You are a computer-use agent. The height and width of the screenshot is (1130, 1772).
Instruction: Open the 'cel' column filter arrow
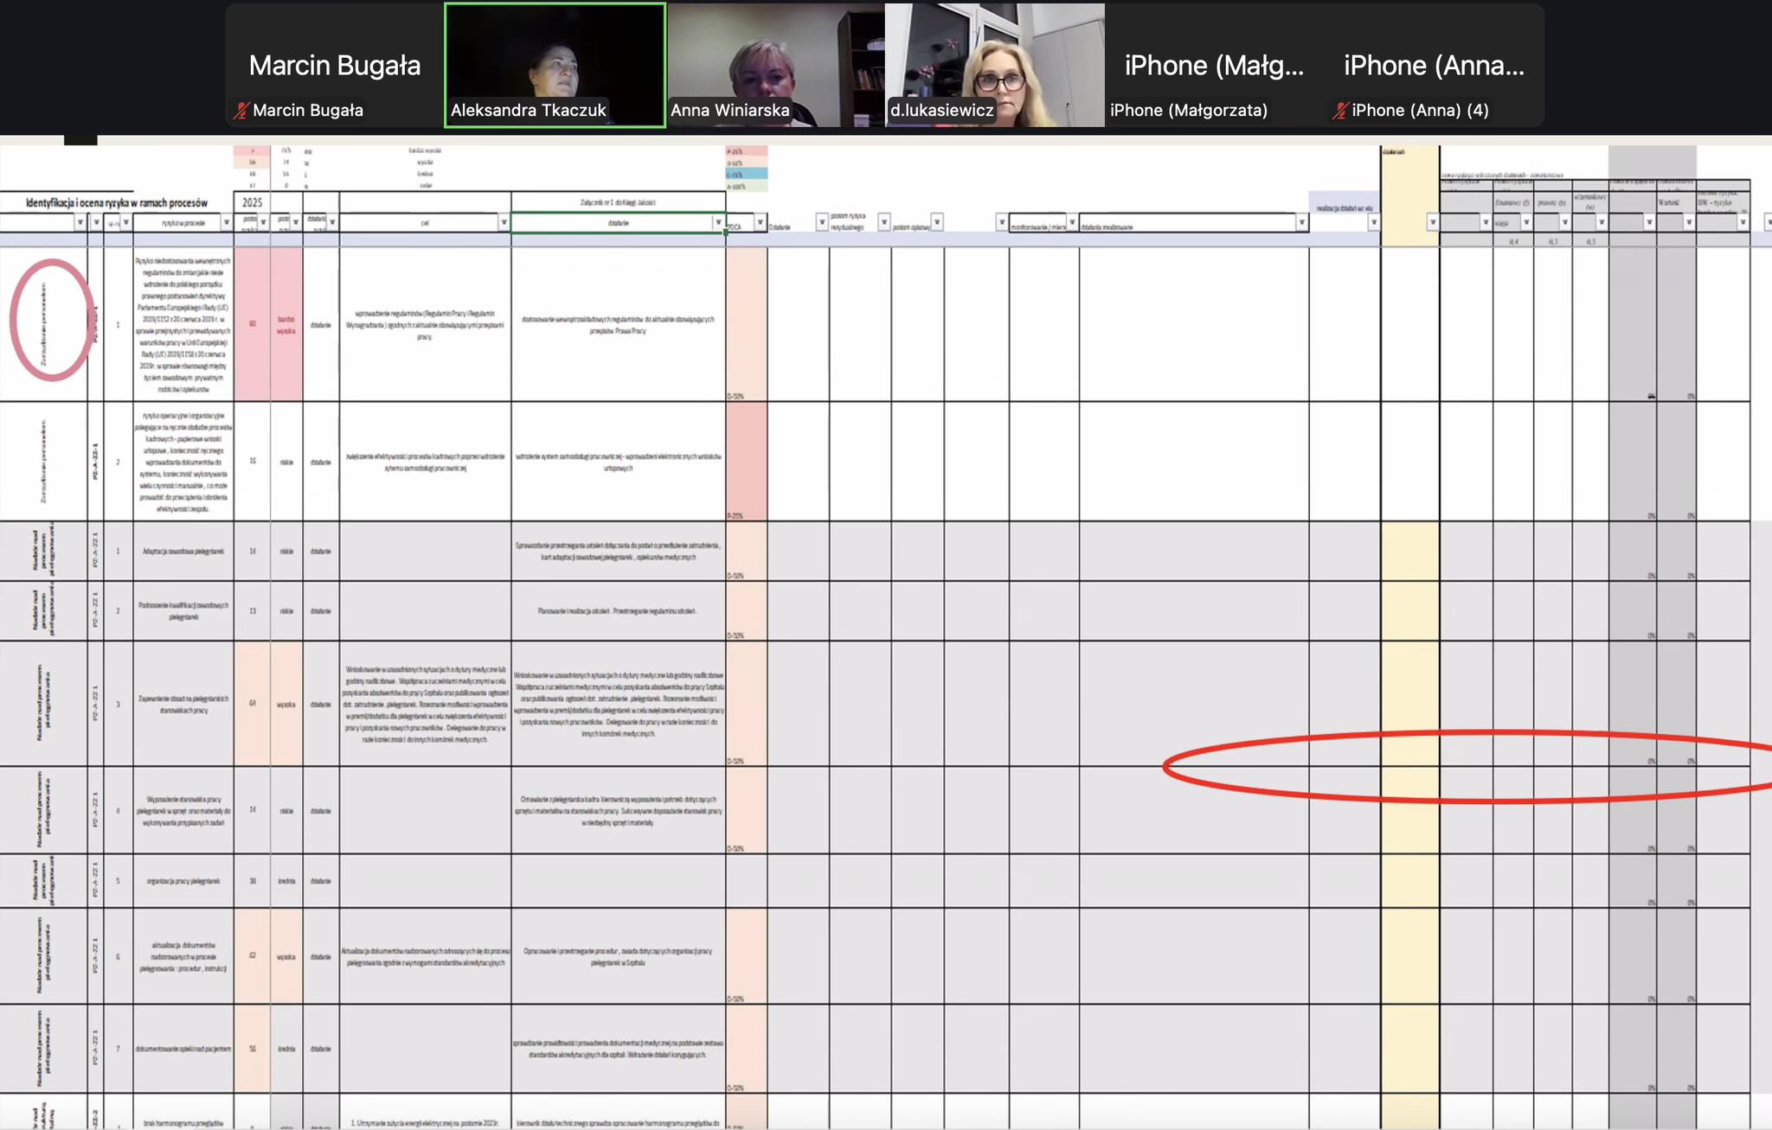point(504,223)
